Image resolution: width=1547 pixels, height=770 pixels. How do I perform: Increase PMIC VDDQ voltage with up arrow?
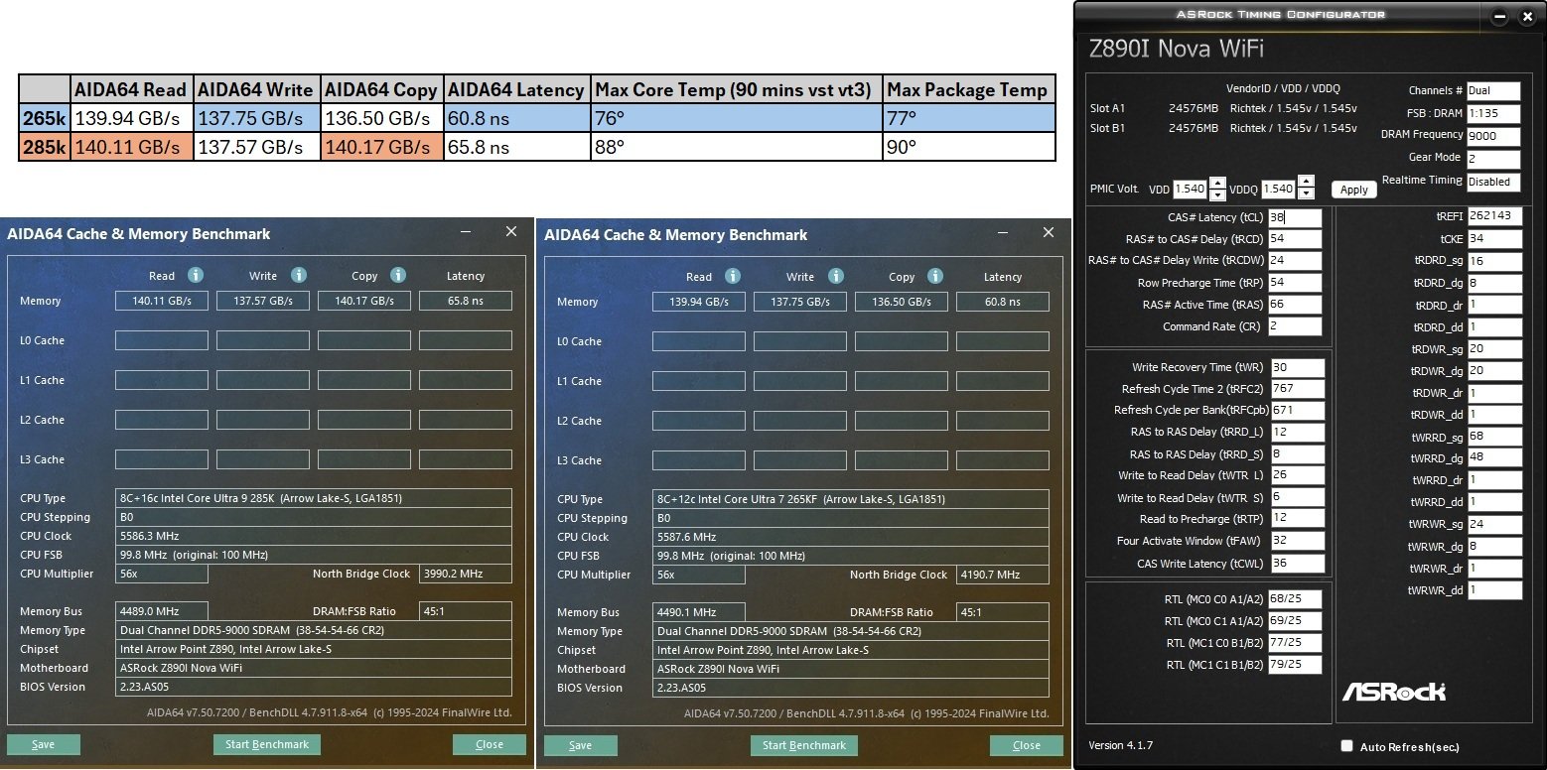(1306, 183)
